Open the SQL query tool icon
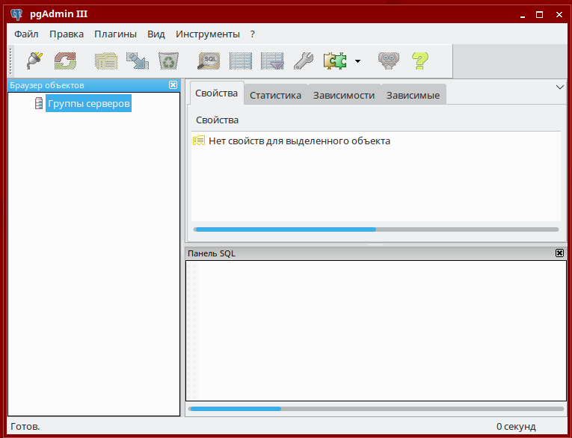 [x=209, y=61]
